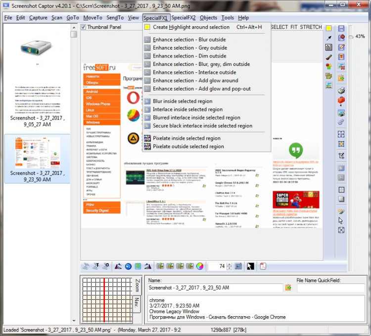This screenshot has height=336, width=371.
Task: Click the select region dashed-box icon
Action: (341, 134)
